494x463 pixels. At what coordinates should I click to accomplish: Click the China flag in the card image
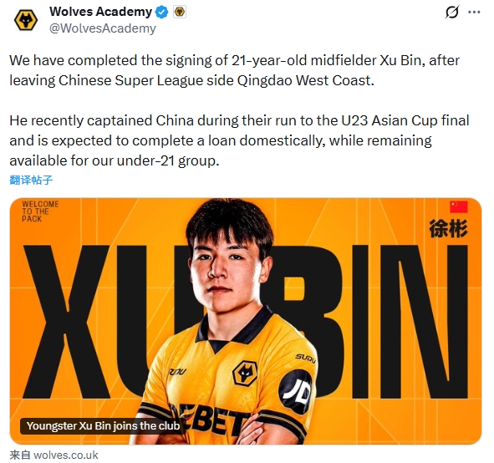459,207
